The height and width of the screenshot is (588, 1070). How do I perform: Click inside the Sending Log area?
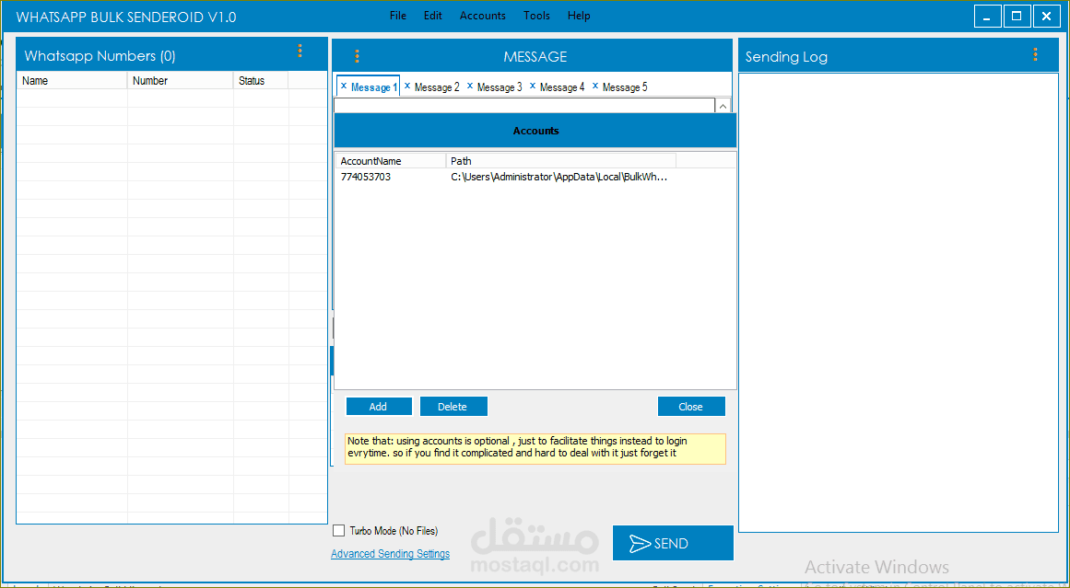(x=898, y=302)
